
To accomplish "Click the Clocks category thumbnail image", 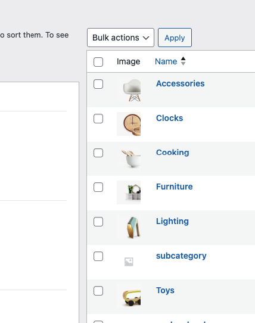I will point(129,124).
